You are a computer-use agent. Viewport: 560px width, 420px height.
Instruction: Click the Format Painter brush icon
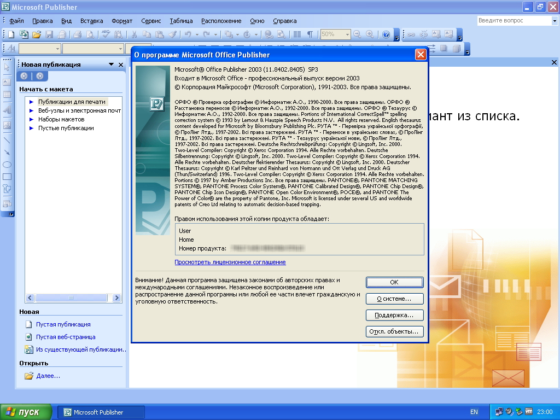pos(172,34)
